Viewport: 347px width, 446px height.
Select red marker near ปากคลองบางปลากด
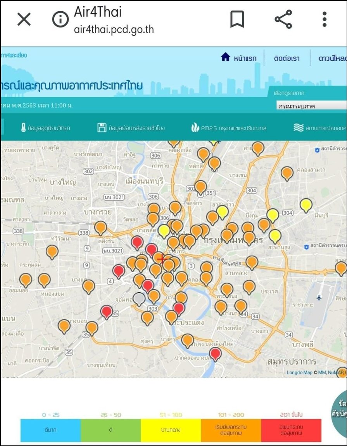215,353
